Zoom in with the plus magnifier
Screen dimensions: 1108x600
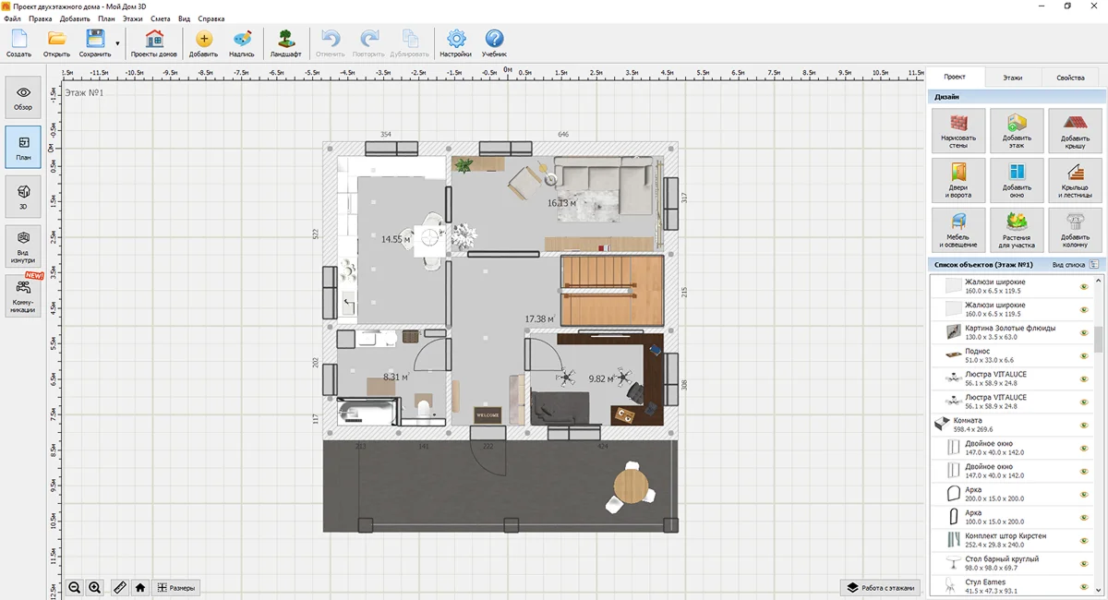click(94, 587)
